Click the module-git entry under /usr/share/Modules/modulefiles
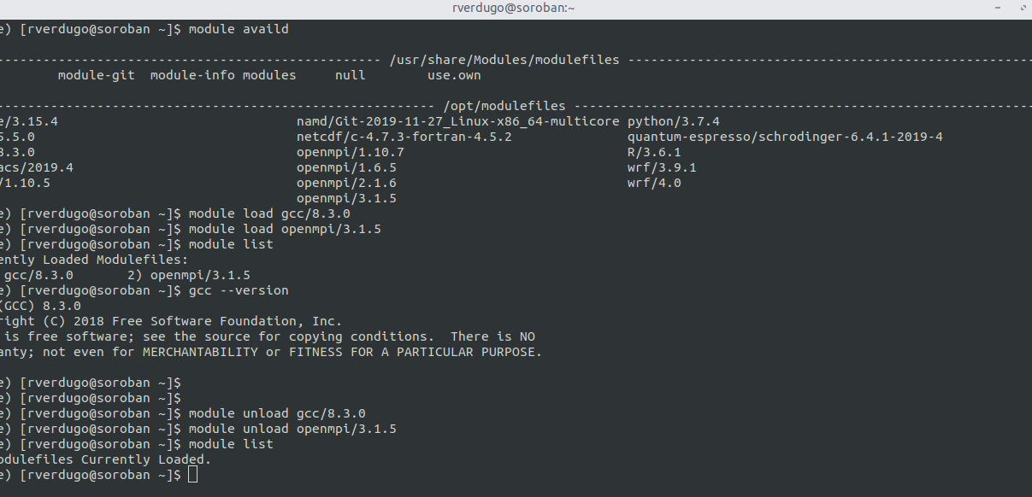The width and height of the screenshot is (1032, 497). [96, 74]
